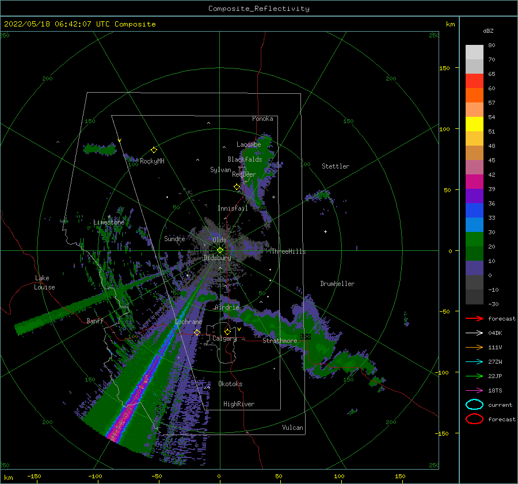518x484 pixels.
Task: Click the -30 value on dBZ scale
Action: (x=493, y=304)
